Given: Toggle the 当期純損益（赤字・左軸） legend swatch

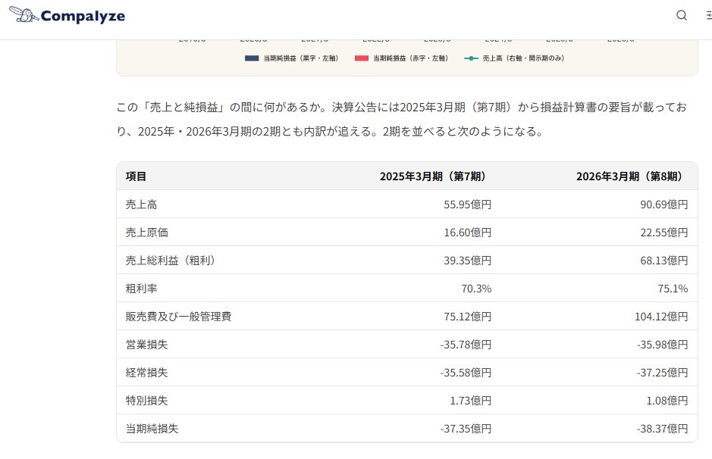Looking at the screenshot, I should click(362, 58).
